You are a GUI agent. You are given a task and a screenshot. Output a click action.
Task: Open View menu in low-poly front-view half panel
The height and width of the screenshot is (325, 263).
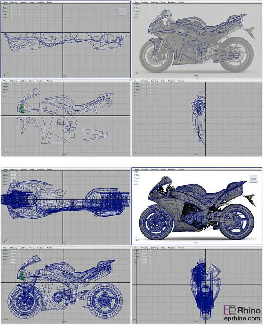point(137,81)
